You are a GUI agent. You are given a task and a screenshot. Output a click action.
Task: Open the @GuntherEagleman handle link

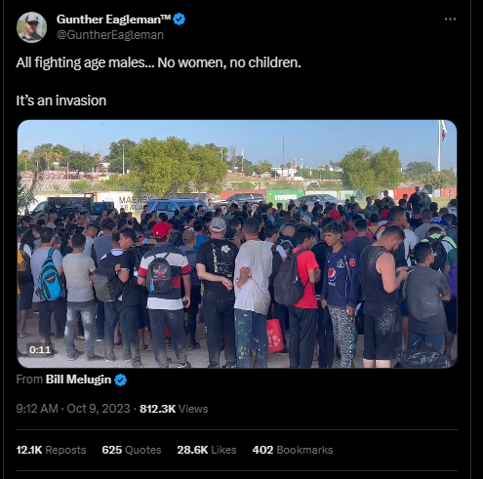tap(110, 35)
